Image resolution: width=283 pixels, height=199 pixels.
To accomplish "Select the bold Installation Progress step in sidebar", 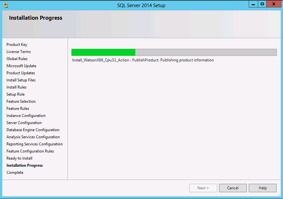I will (x=25, y=165).
